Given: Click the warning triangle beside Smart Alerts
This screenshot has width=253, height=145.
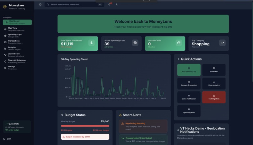Looking at the screenshot, I should tap(120, 115).
